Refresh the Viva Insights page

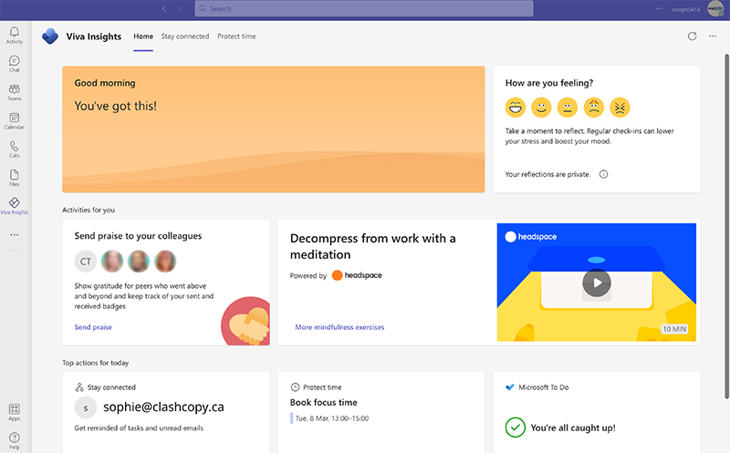[693, 36]
